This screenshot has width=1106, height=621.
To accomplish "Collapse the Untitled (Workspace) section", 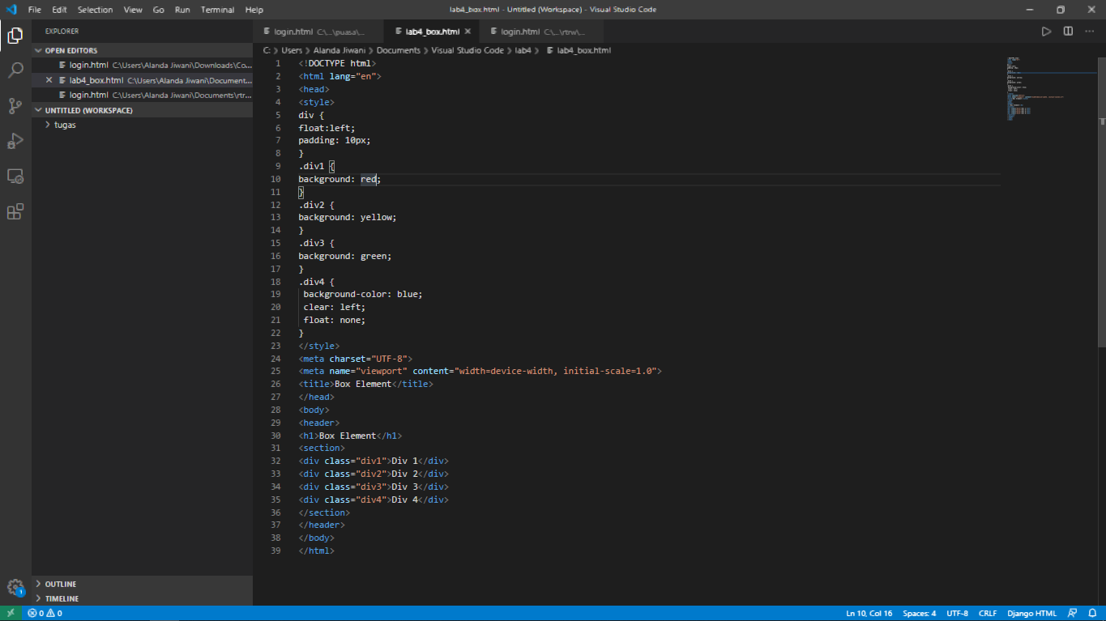I will pos(143,110).
